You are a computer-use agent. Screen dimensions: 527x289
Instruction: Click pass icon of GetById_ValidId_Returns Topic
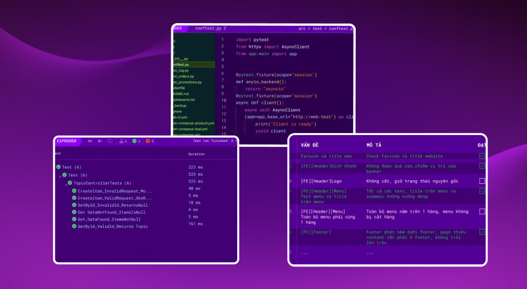click(x=74, y=226)
